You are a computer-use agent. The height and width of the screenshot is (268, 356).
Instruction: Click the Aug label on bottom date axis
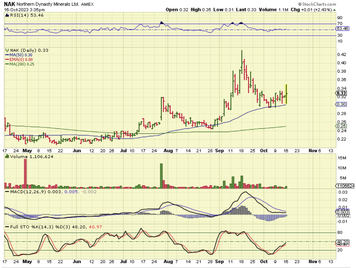(x=168, y=262)
